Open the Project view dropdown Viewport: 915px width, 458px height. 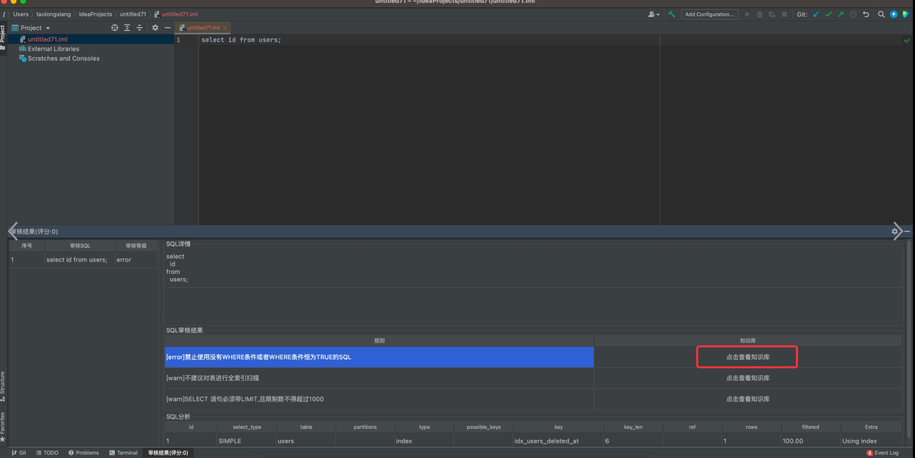[31, 28]
